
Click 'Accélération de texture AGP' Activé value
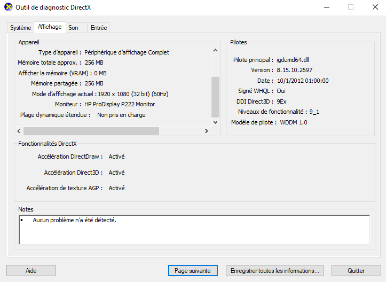click(117, 188)
